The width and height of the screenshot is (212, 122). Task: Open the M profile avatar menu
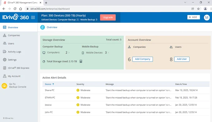point(207,17)
